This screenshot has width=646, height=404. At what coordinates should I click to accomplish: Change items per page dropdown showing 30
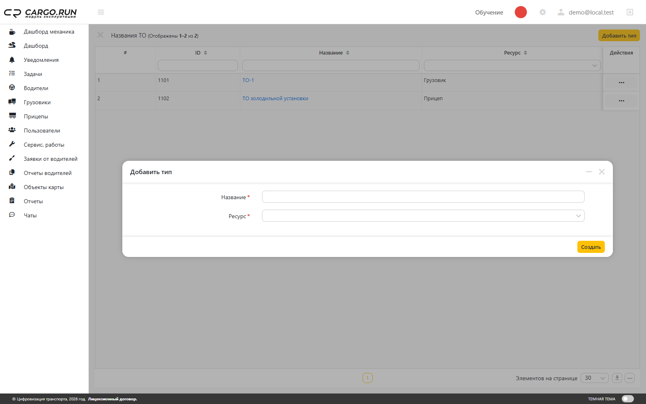tap(594, 378)
